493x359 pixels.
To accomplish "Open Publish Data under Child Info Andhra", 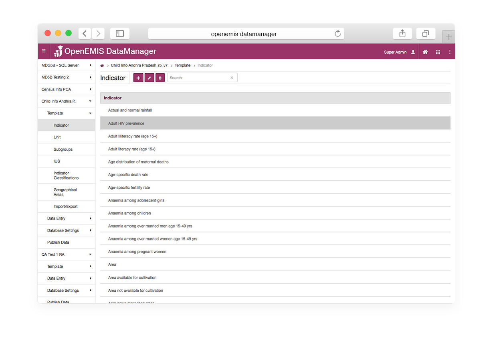I will click(67, 242).
